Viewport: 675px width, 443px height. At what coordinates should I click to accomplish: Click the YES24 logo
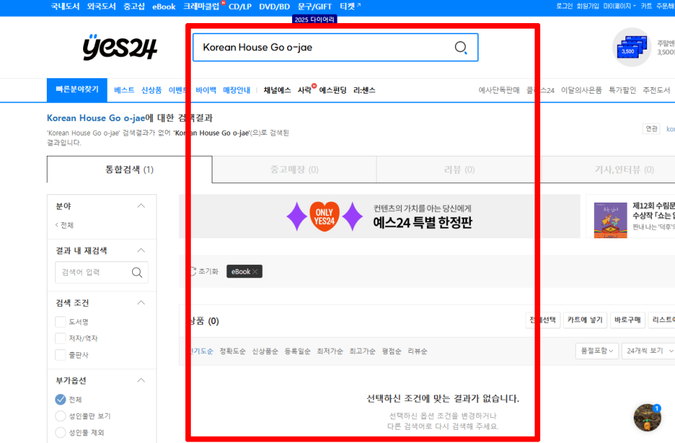[x=119, y=48]
